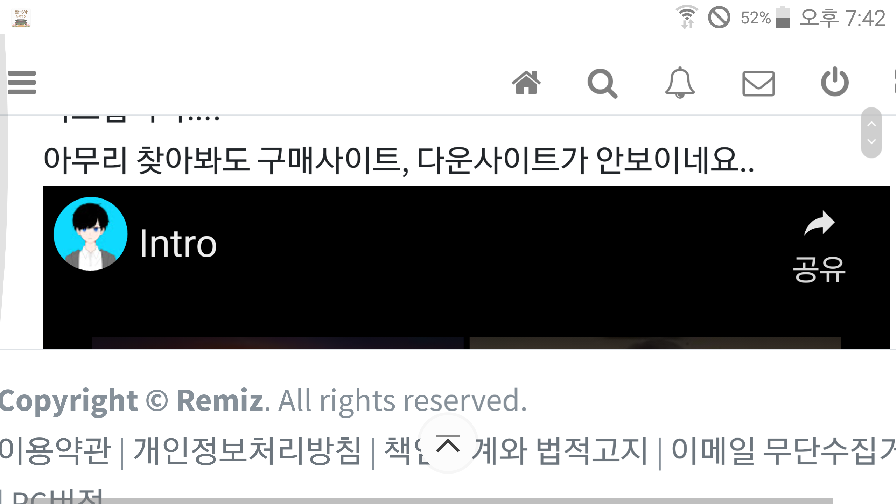Open the hamburger menu

coord(22,83)
